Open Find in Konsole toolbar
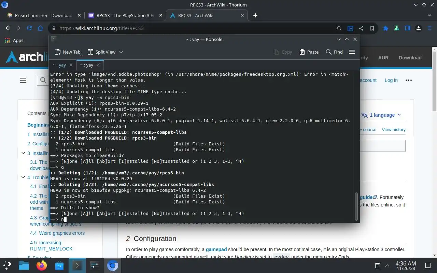This screenshot has width=437, height=273. (x=334, y=52)
